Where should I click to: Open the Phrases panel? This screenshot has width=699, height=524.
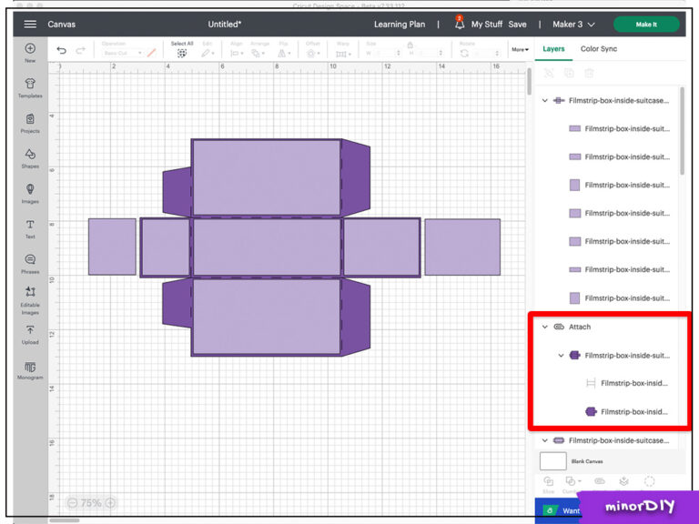(30, 264)
